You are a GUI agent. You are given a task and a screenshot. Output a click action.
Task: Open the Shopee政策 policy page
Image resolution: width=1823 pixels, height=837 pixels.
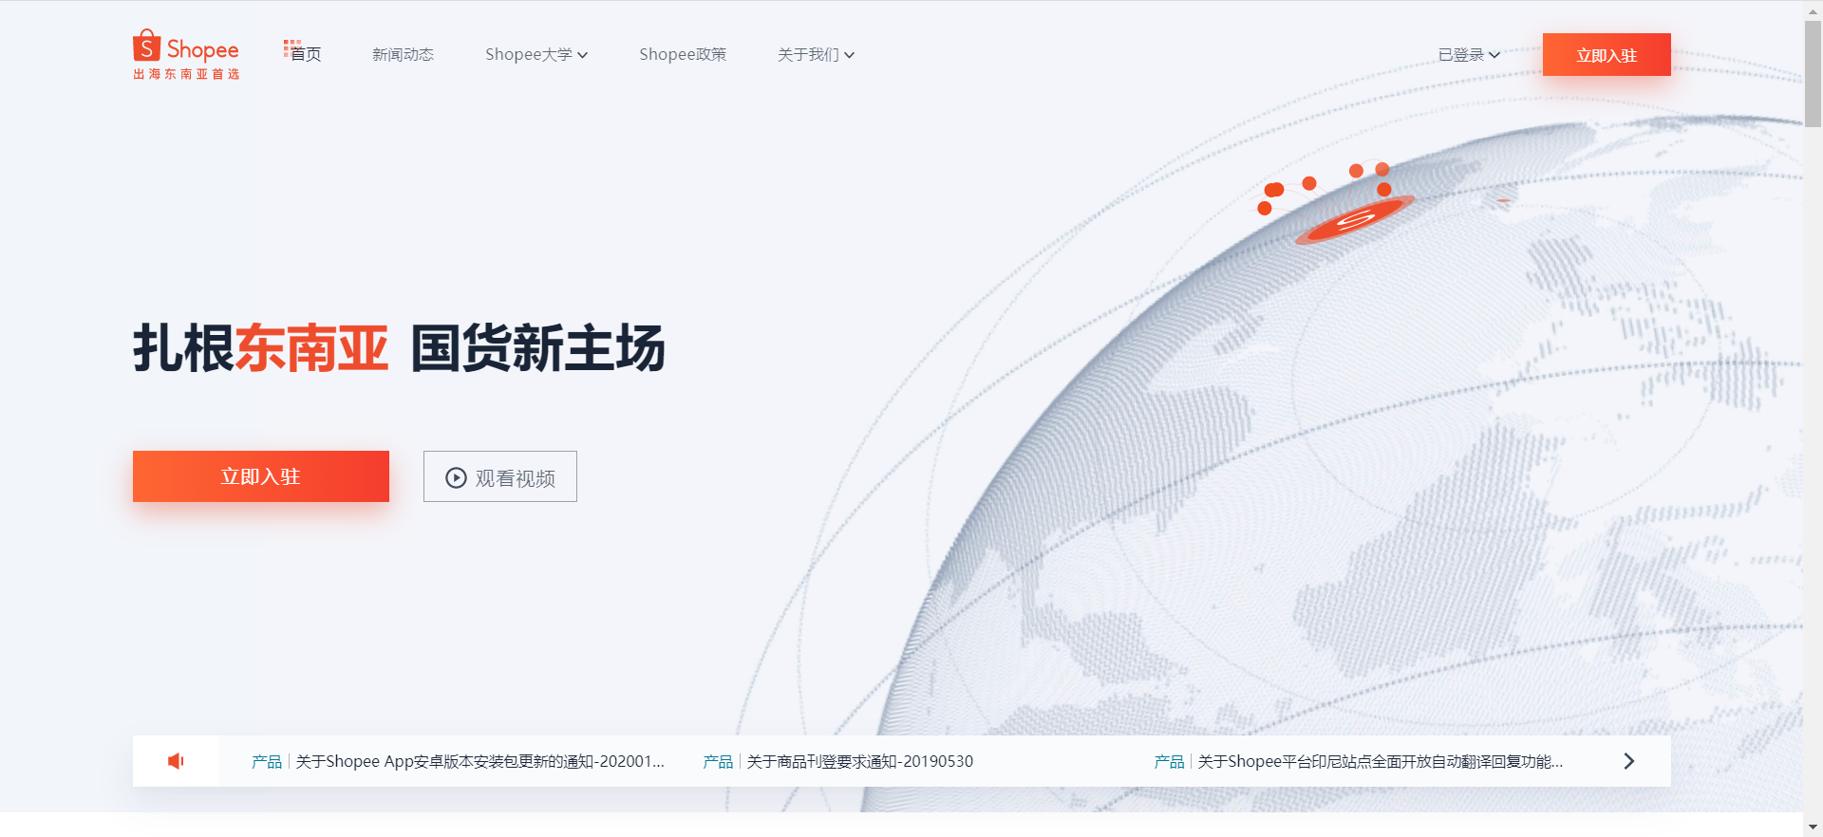tap(683, 55)
